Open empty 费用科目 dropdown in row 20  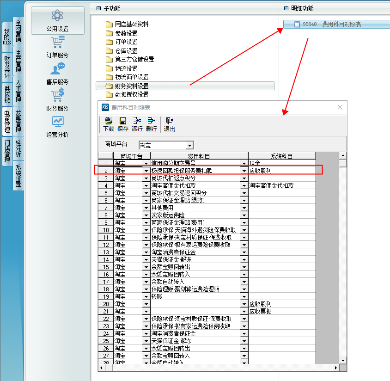click(x=244, y=304)
